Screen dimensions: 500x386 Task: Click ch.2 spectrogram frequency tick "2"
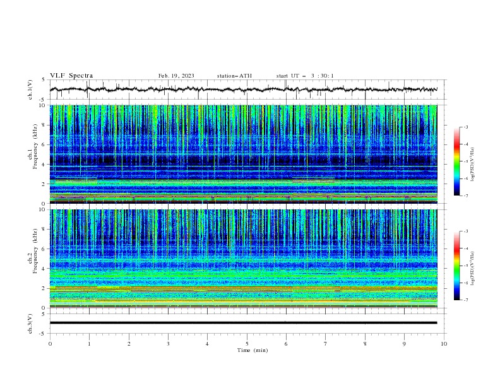(44, 288)
